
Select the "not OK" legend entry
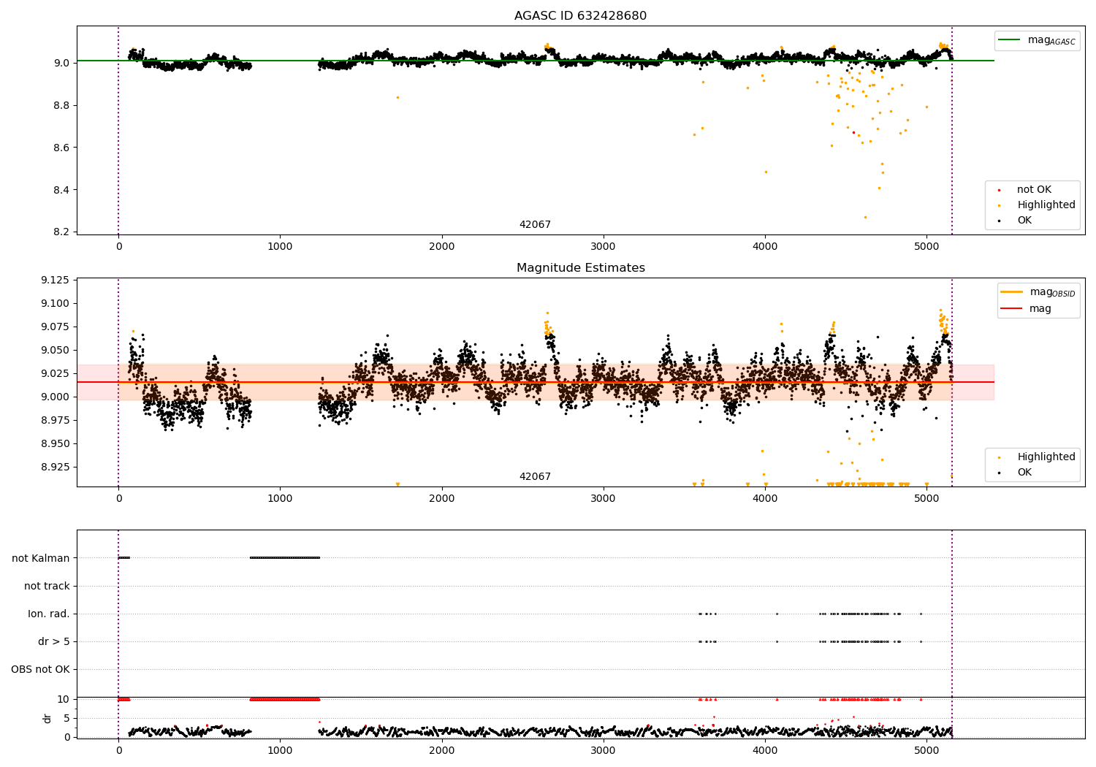[x=1034, y=190]
